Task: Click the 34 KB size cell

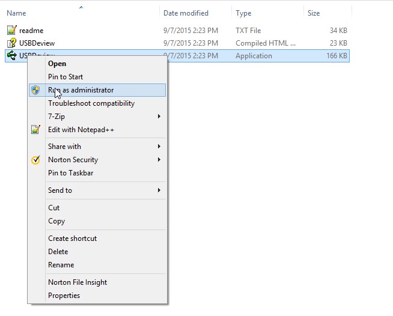Action: pyautogui.click(x=338, y=31)
